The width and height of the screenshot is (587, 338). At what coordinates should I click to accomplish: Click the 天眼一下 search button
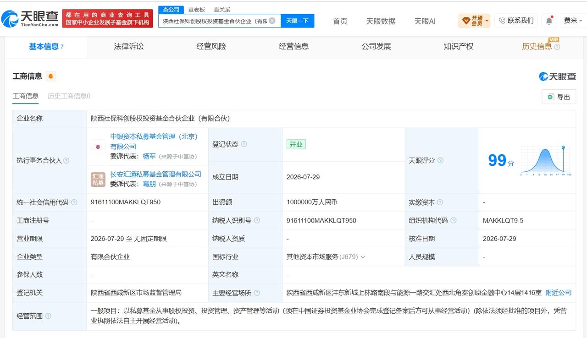(298, 21)
